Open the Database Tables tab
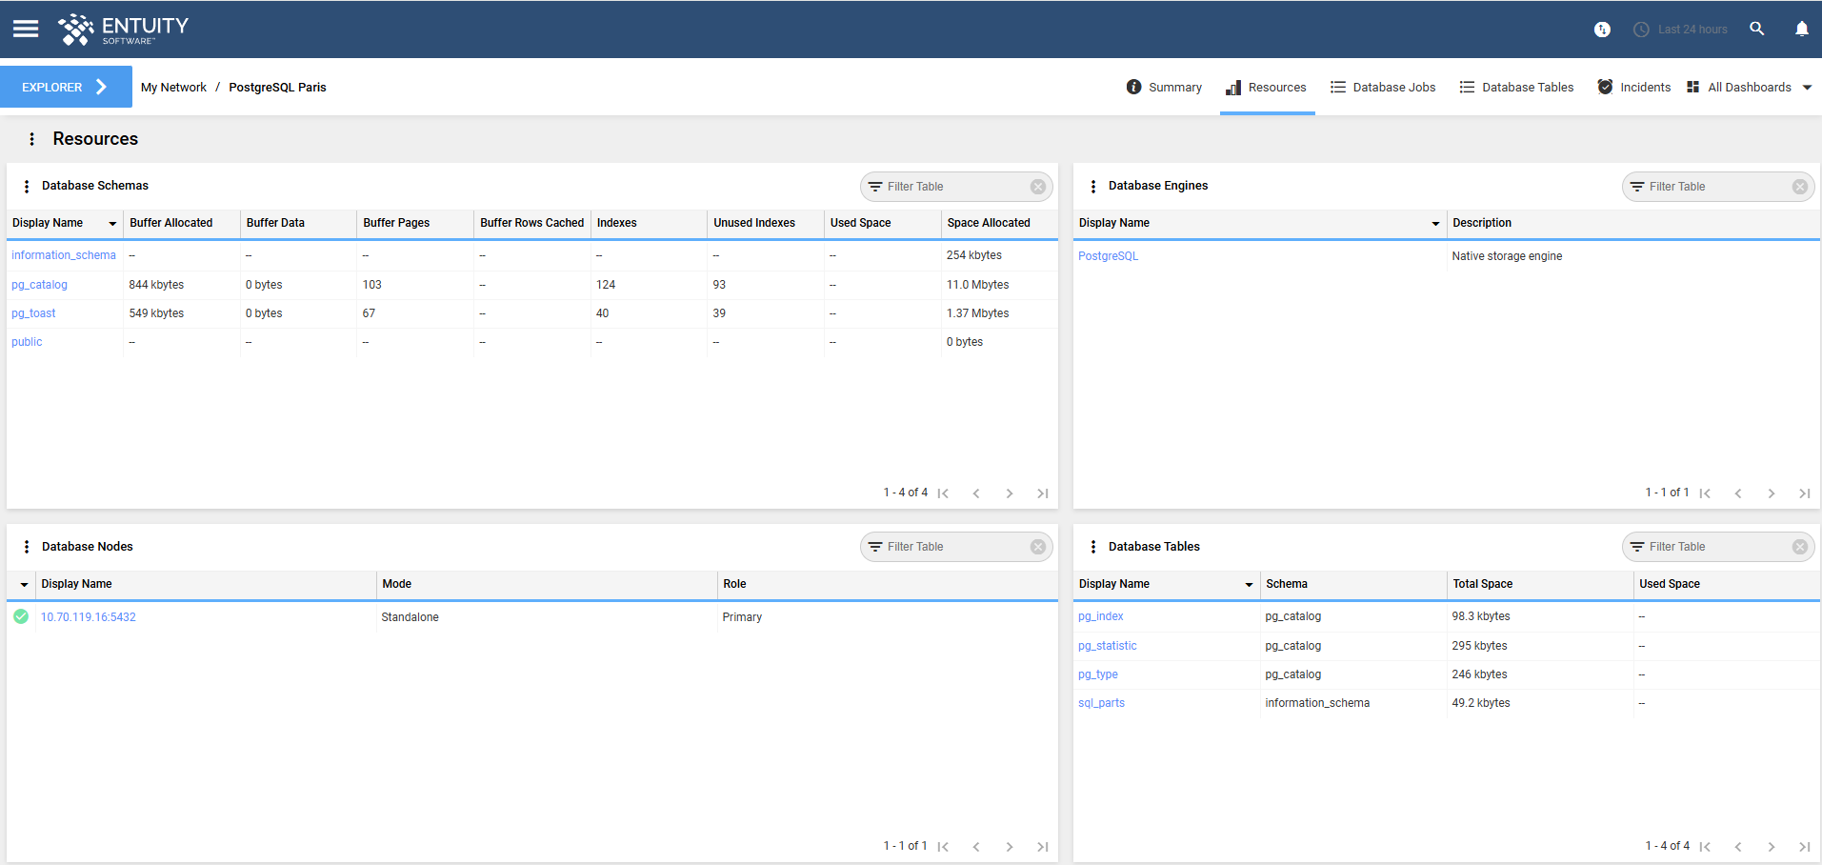The width and height of the screenshot is (1822, 865). point(1516,87)
